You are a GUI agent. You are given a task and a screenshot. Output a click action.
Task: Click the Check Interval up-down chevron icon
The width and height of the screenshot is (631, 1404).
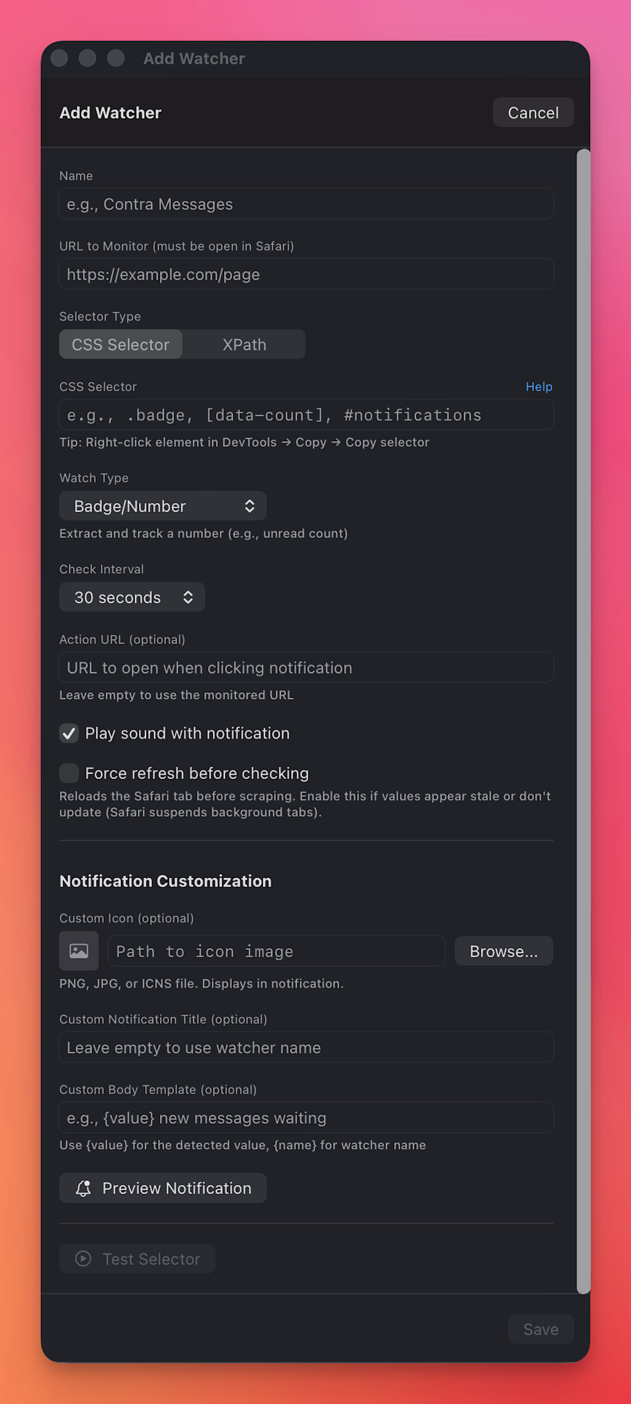pos(188,597)
